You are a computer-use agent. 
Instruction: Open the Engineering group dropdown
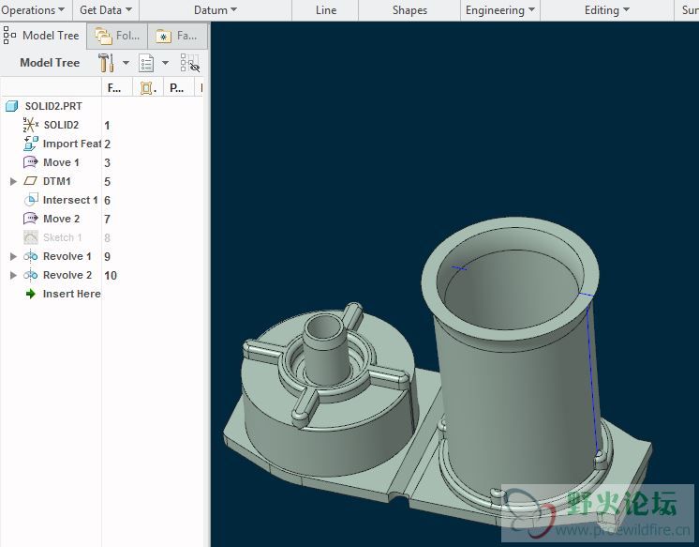tap(499, 9)
